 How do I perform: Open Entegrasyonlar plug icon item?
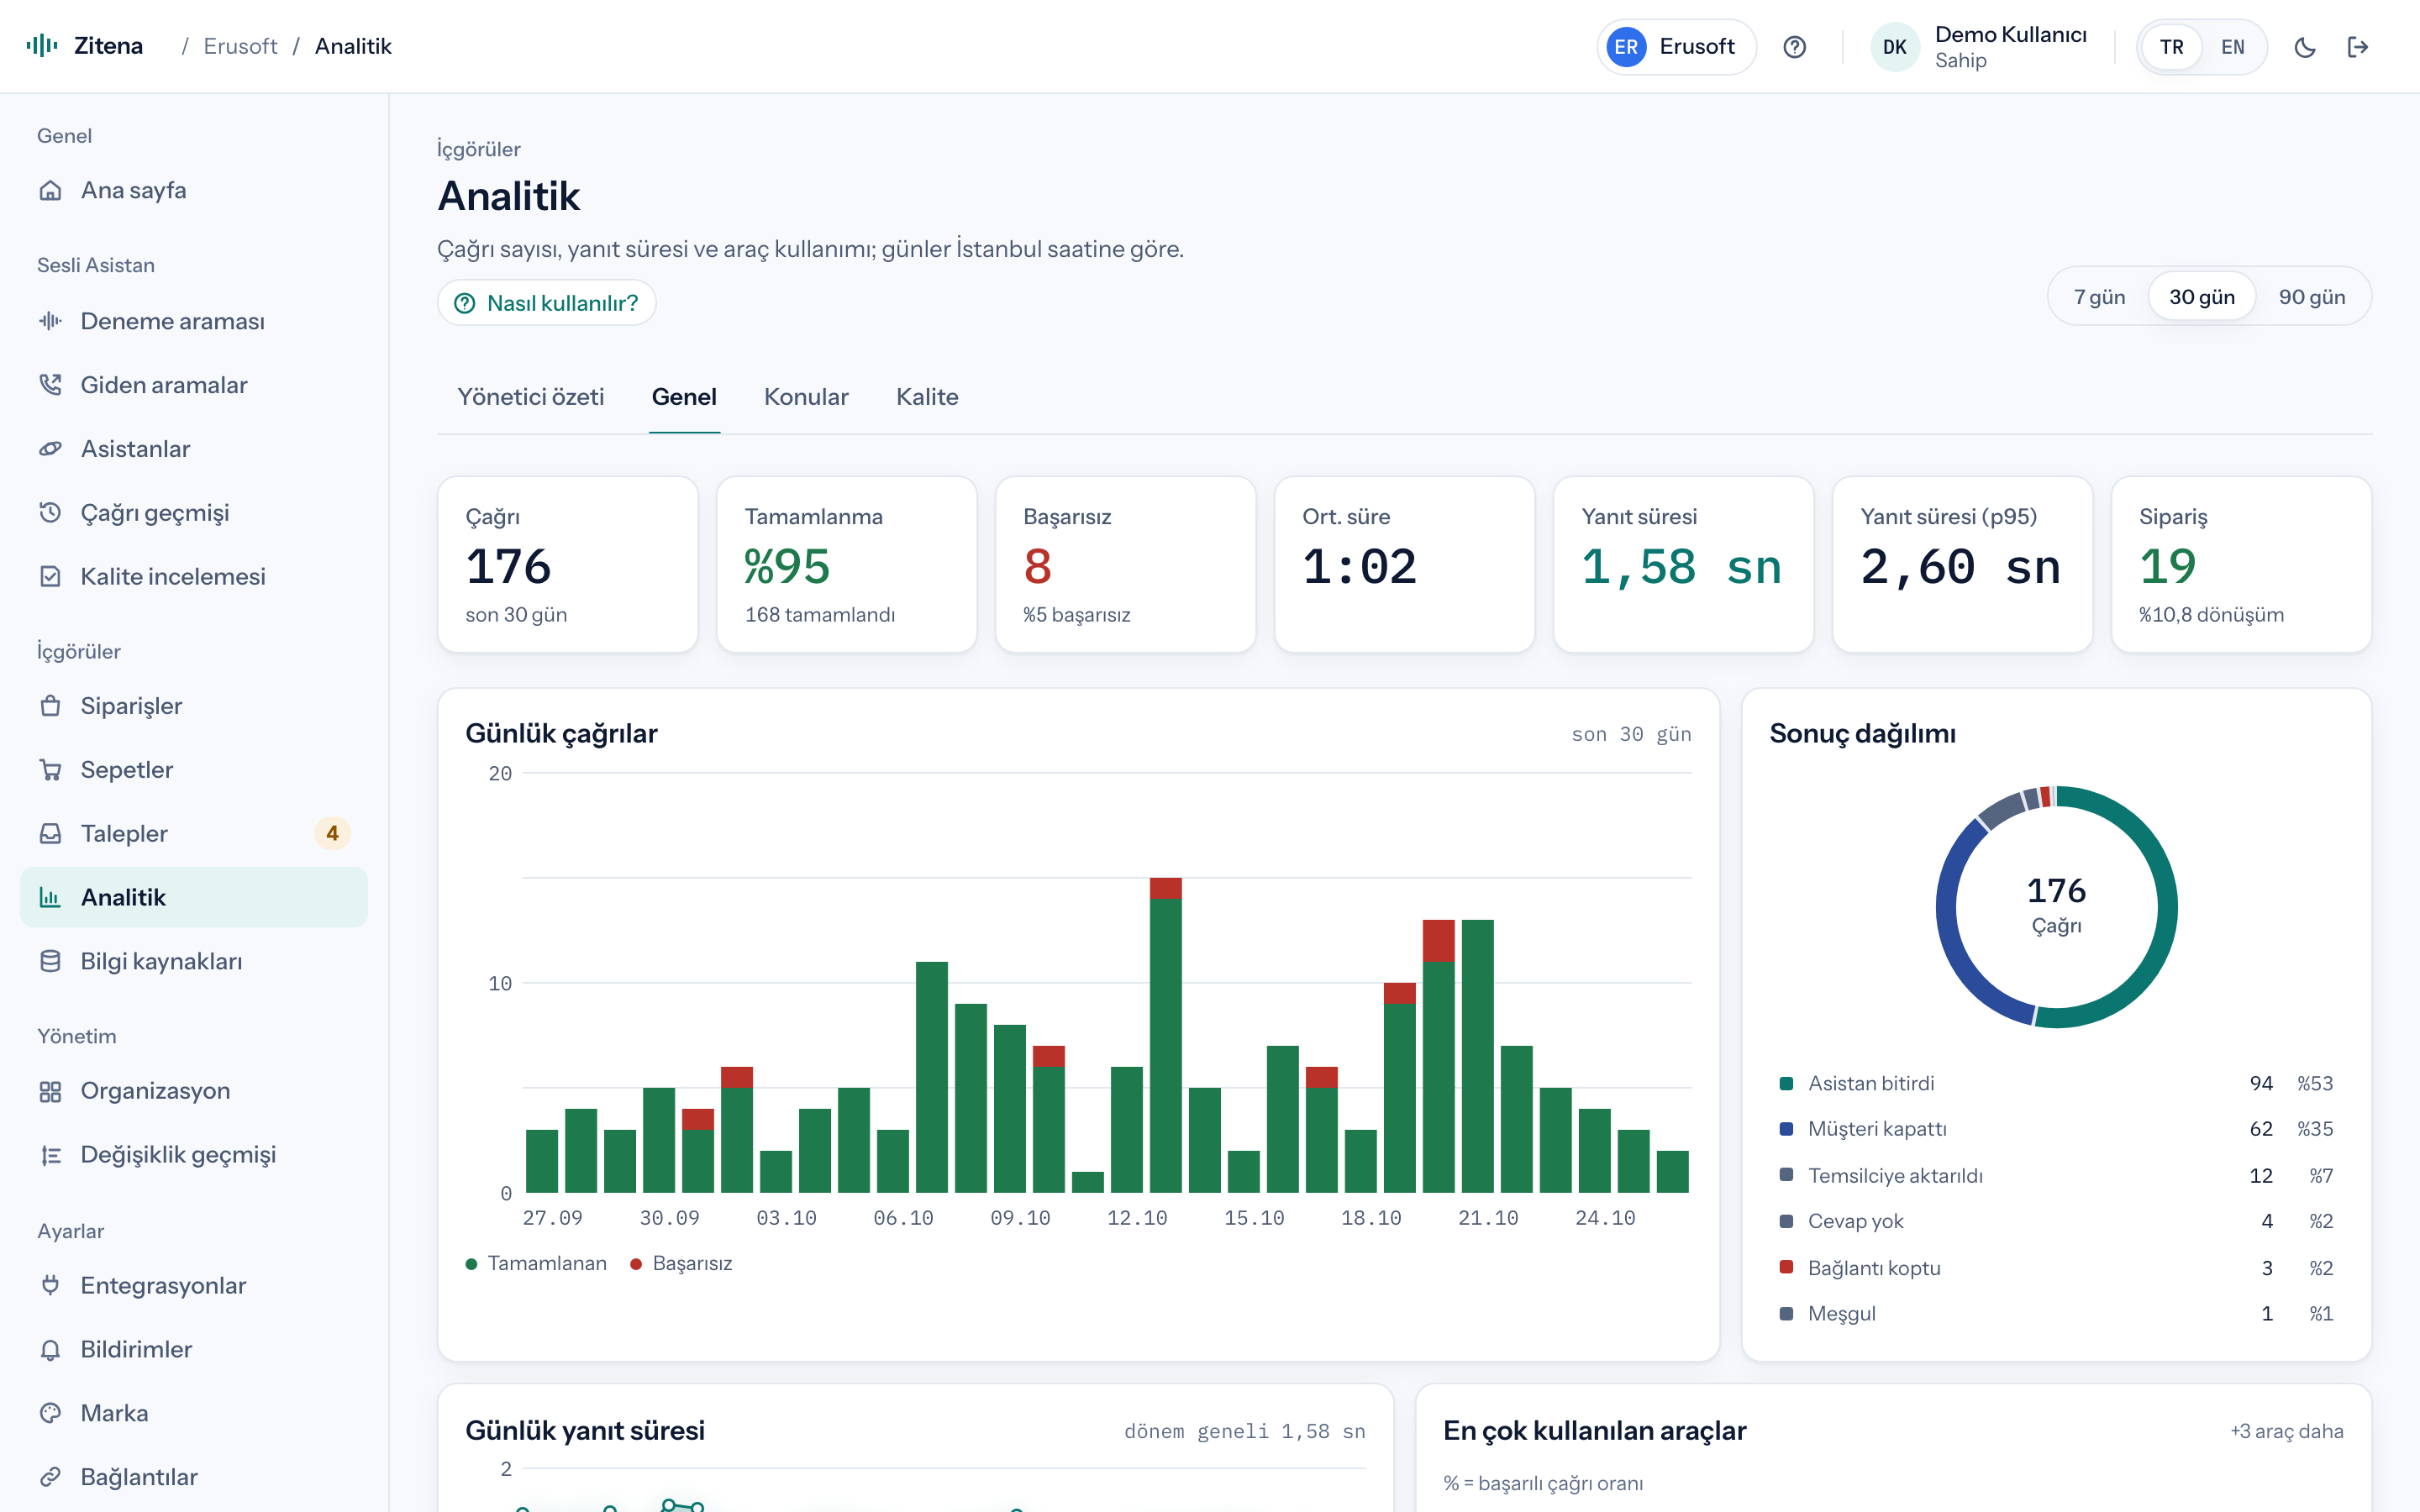click(50, 1285)
